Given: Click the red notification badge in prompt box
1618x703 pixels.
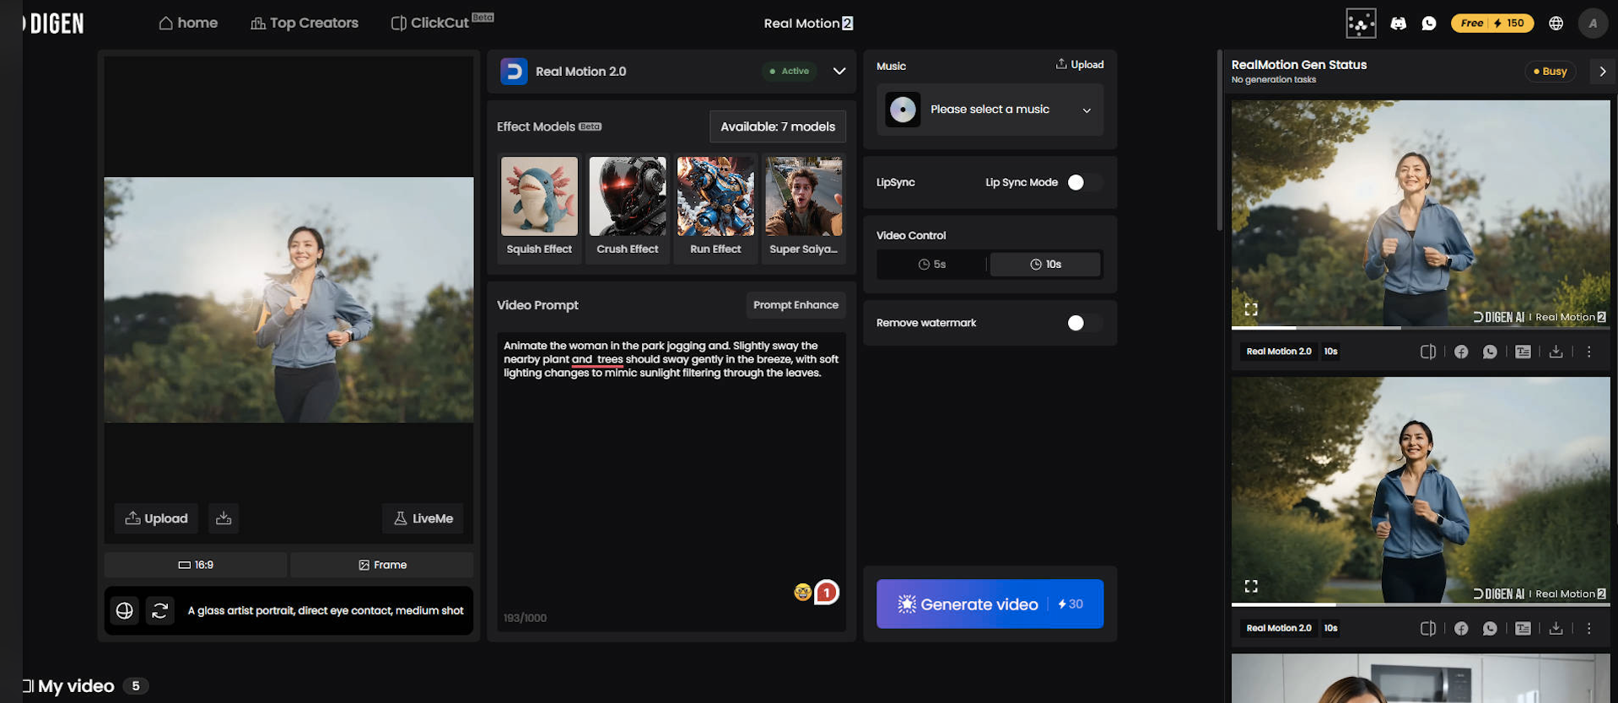Looking at the screenshot, I should pos(827,593).
